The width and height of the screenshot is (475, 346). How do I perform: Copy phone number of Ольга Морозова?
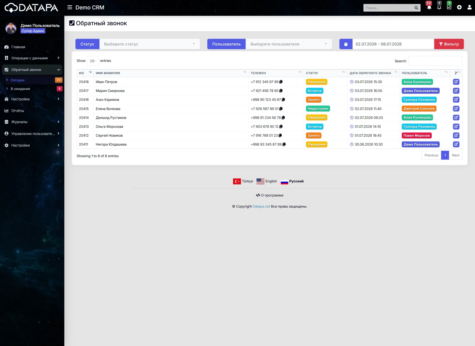pyautogui.click(x=281, y=127)
